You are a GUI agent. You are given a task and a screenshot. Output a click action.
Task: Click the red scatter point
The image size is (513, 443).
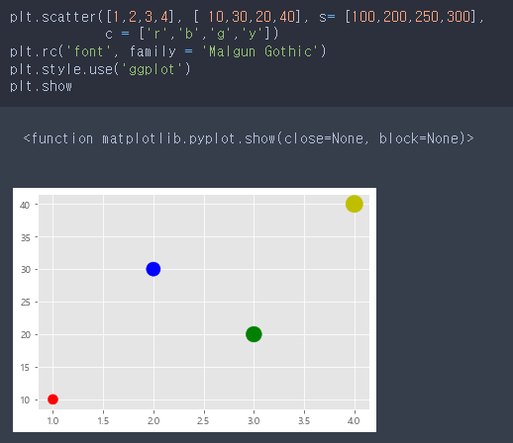(x=52, y=399)
